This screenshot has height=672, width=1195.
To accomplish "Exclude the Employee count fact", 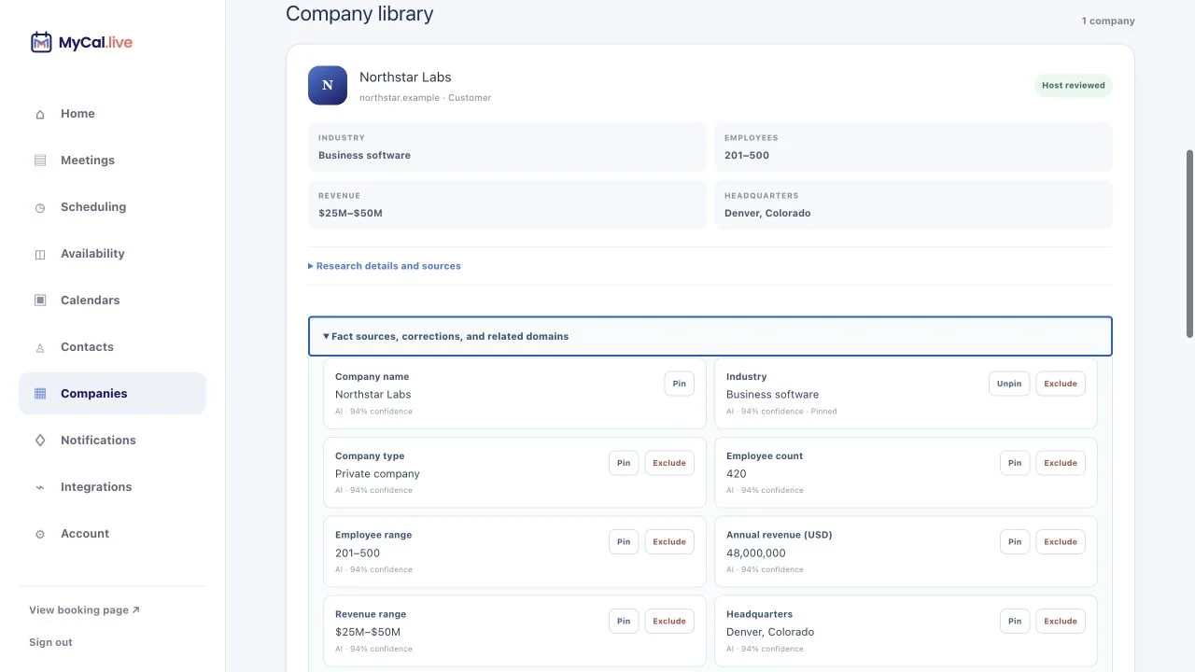I will pos(1061,463).
